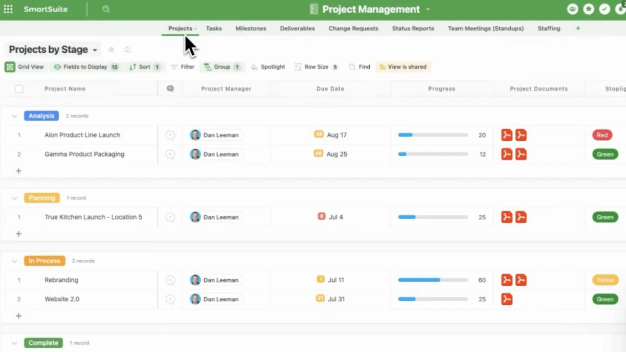Add new record in Planning group
This screenshot has height=352, width=626.
(x=18, y=234)
